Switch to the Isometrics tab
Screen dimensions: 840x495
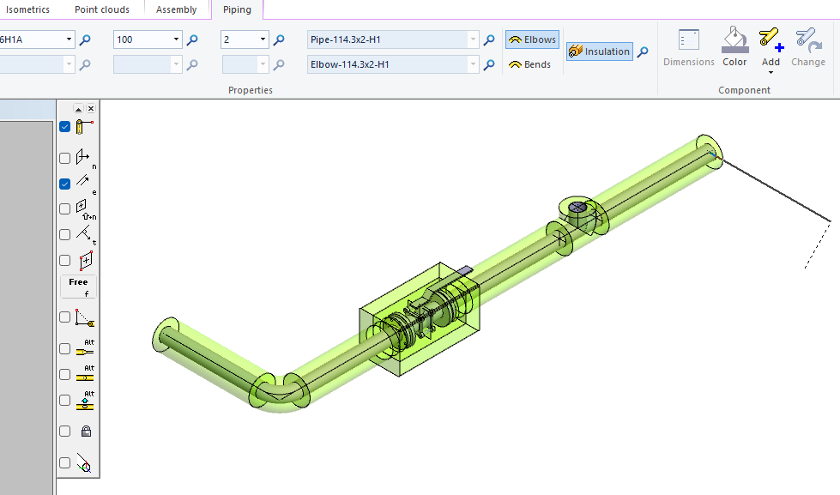(27, 9)
